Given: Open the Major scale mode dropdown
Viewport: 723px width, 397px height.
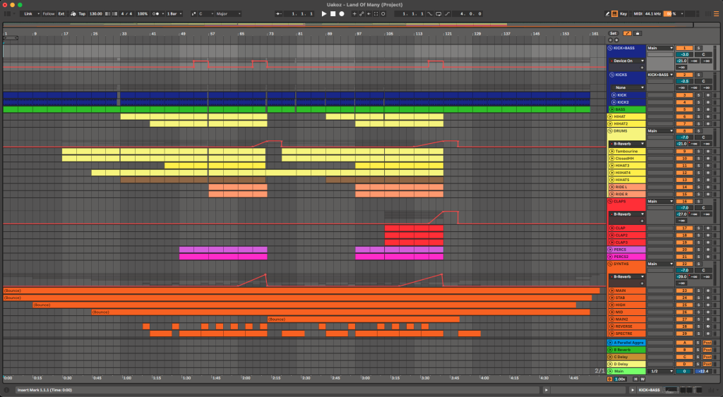Looking at the screenshot, I should (228, 14).
